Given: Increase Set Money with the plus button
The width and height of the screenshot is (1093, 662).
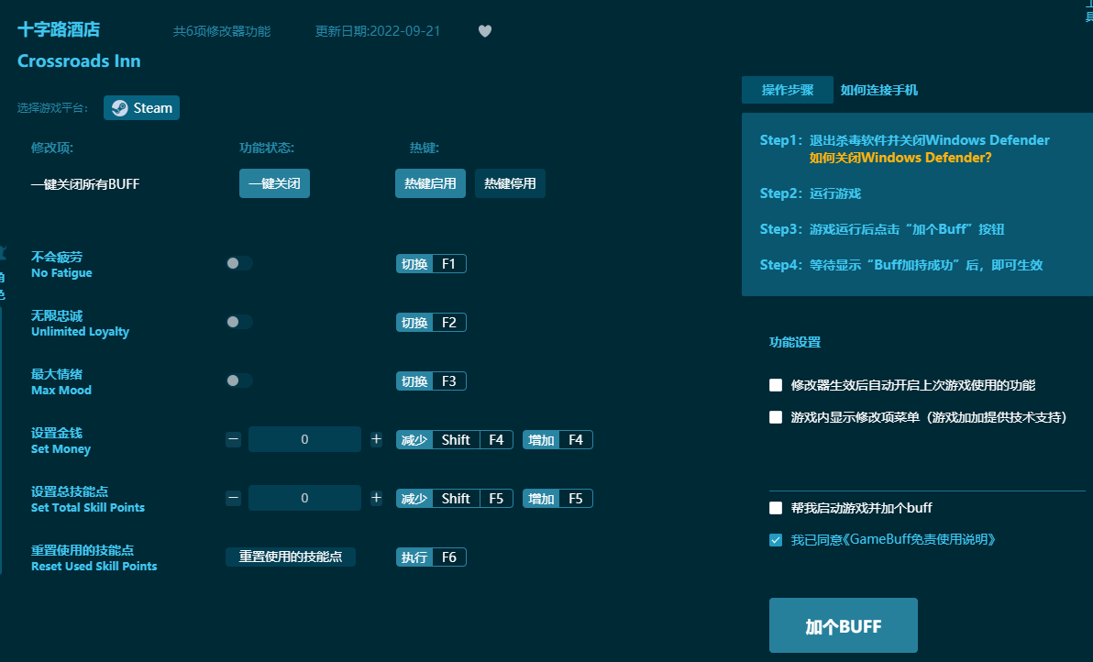Looking at the screenshot, I should click(x=377, y=439).
